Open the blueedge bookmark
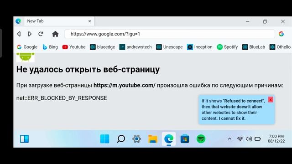This screenshot has height=164, width=292. click(102, 47)
